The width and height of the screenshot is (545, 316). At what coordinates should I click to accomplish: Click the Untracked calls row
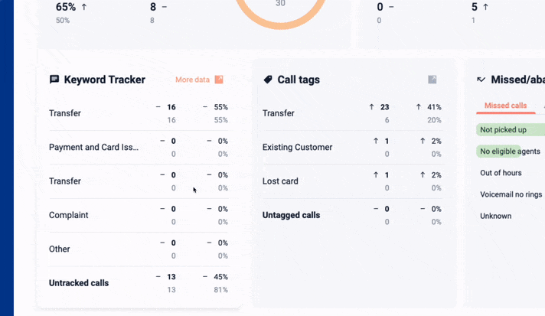tap(79, 283)
